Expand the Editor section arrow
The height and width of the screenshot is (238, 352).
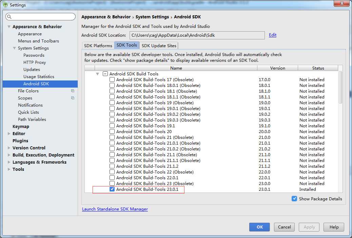point(9,133)
